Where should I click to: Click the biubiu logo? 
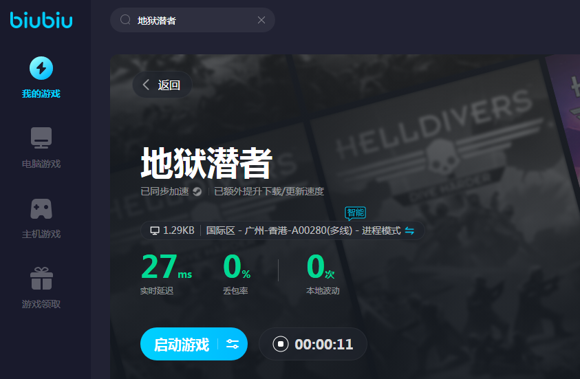[x=41, y=20]
